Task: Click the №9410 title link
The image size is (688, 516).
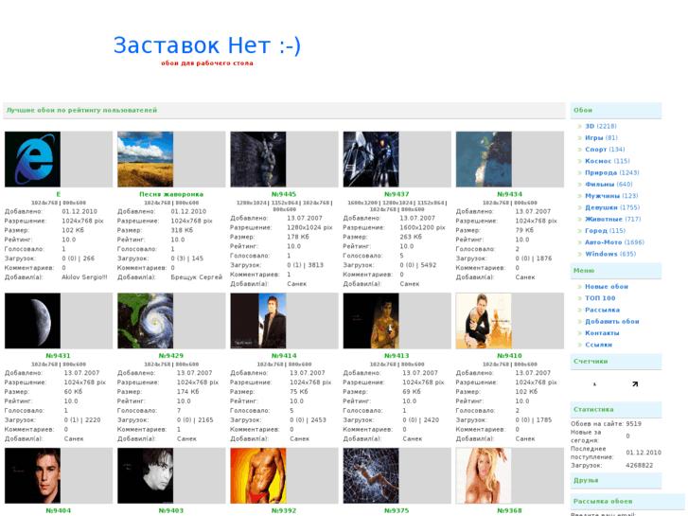Action: coord(509,356)
